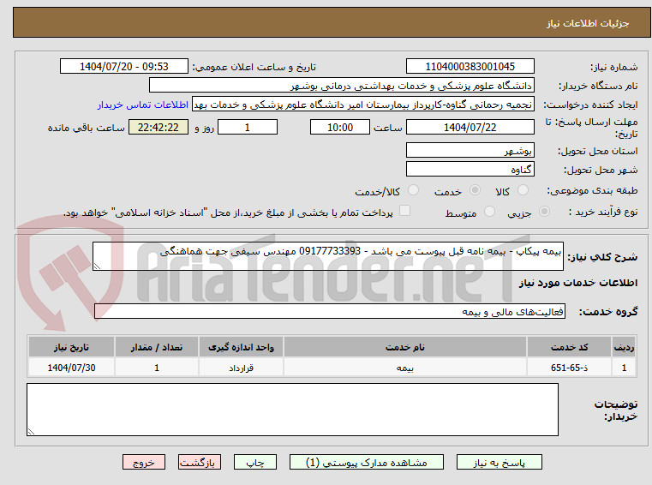Screen dimensions: 652x485
Task: Click the 'تاریخ نیاز' column header
Action: [x=71, y=347]
